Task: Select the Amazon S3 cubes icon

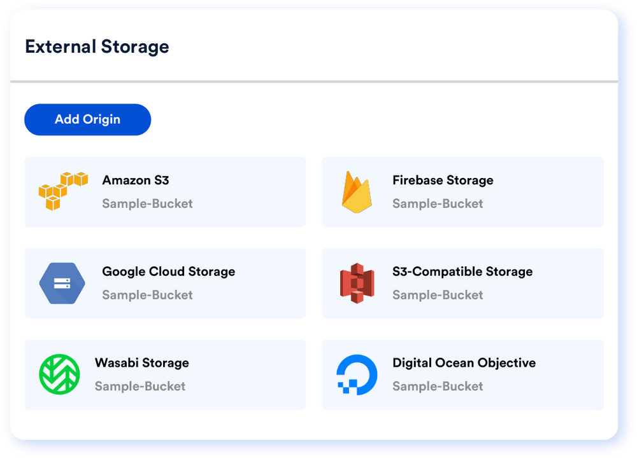Action: (63, 191)
